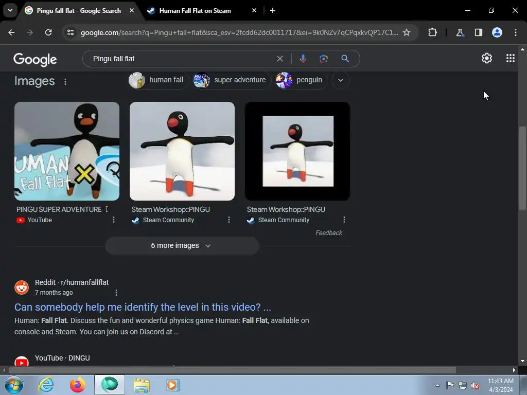The width and height of the screenshot is (527, 395).
Task: Clear the search box text
Action: 279,59
